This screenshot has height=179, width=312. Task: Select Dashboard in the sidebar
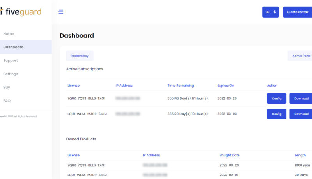click(13, 47)
